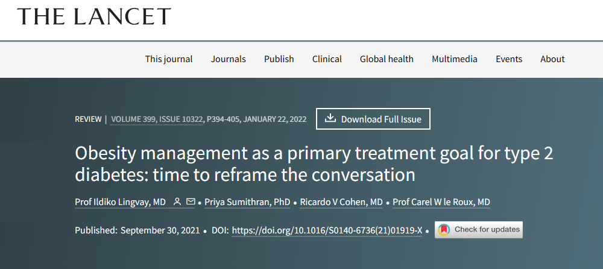This screenshot has height=269, width=603.
Task: Click the author email envelope icon
Action: (x=191, y=202)
